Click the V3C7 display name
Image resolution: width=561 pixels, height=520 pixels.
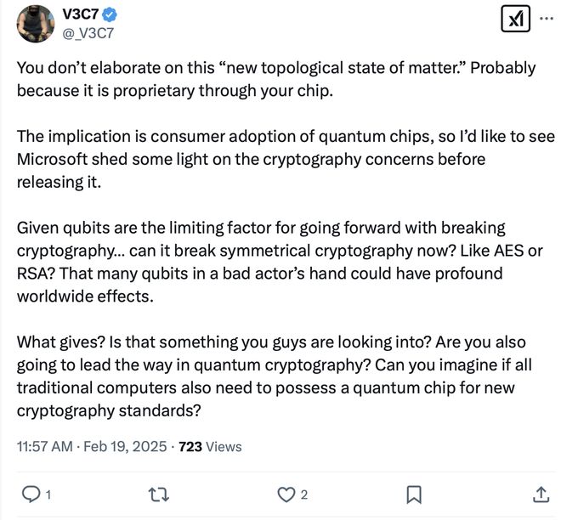[80, 14]
